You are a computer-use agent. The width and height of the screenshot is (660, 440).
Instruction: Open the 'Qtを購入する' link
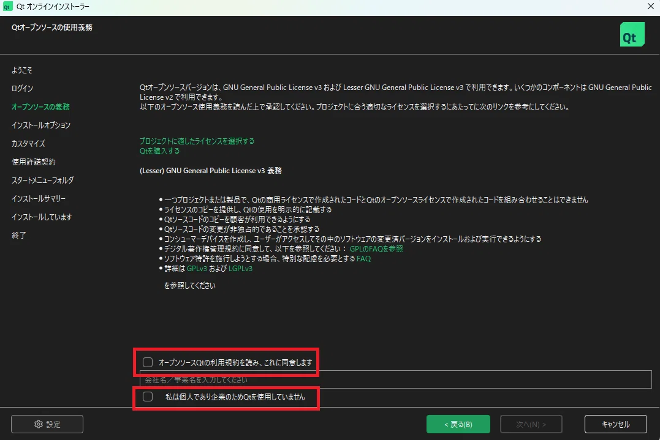point(159,151)
